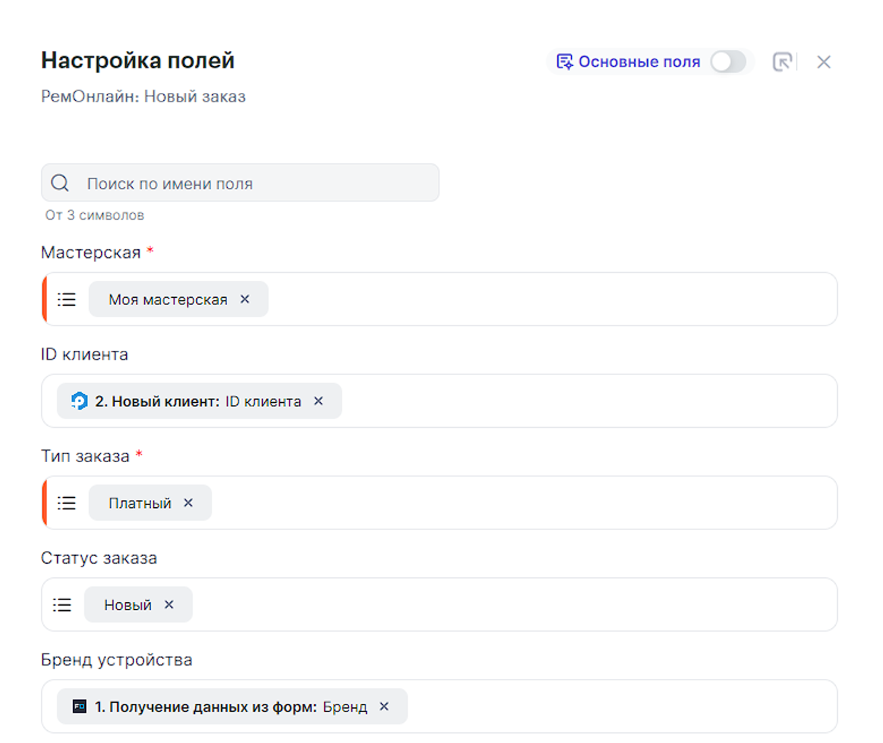Toggle the Основные поля switch
This screenshot has width=883, height=743.
click(x=729, y=62)
